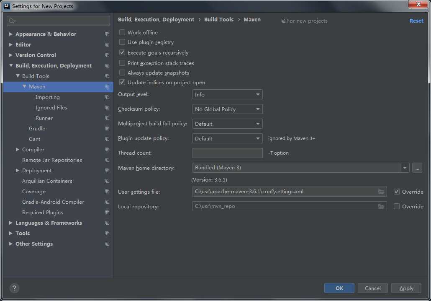Click the search magnifier icon in settings
This screenshot has width=431, height=301.
[x=12, y=21]
